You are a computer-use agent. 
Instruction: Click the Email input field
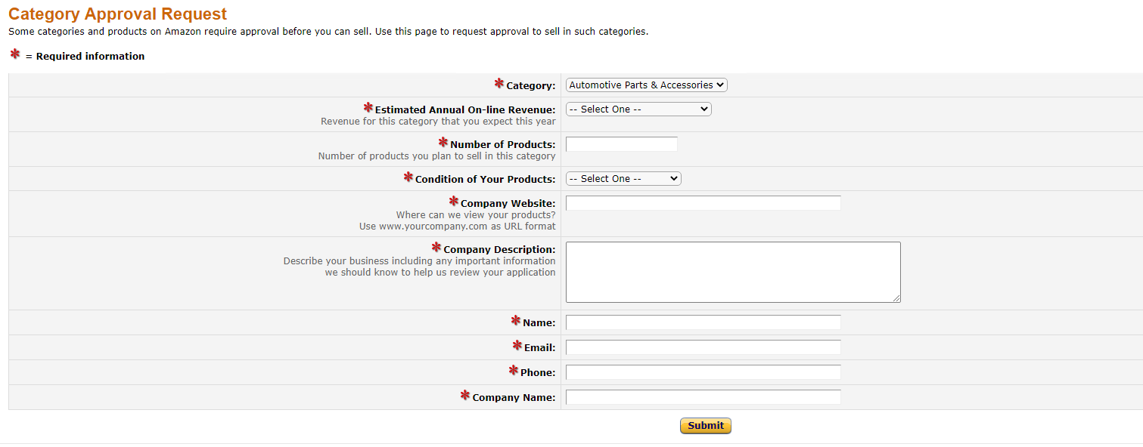703,347
